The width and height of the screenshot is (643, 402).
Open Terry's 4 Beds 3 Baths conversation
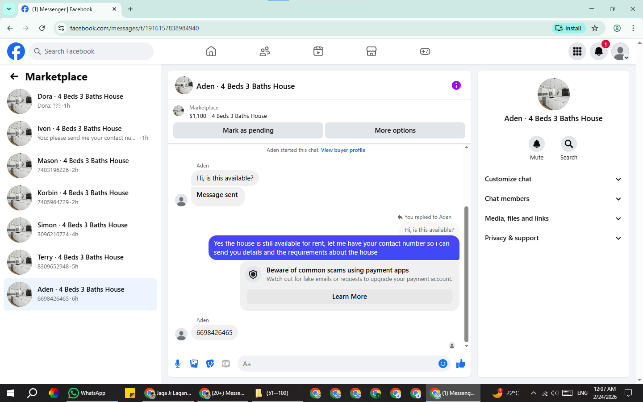(x=80, y=262)
